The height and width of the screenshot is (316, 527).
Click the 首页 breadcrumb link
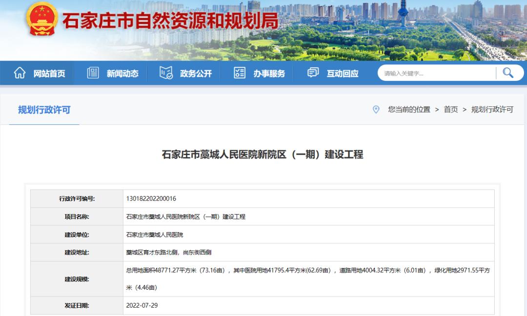pos(450,110)
